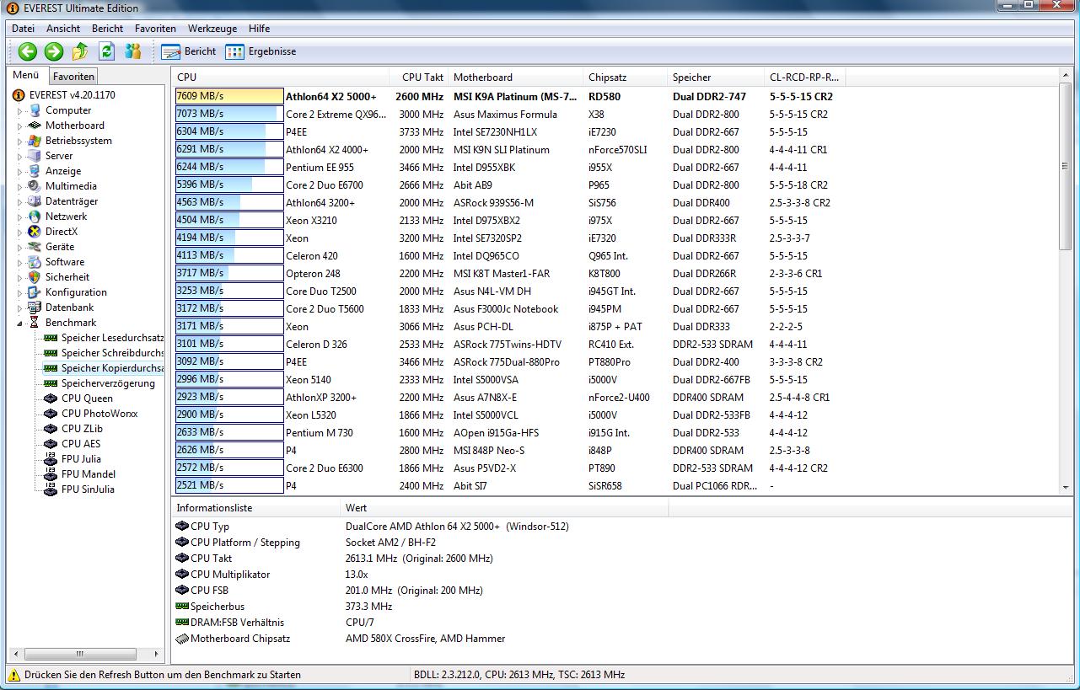Open the Bericht menu
The width and height of the screenshot is (1080, 690).
coord(107,29)
